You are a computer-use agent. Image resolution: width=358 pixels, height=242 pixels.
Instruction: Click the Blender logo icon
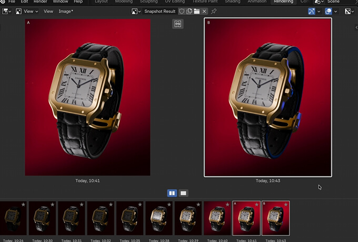pyautogui.click(x=3, y=2)
